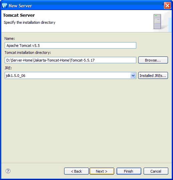Screen dimensions: 173x180
Task: Select the jdk1.5.0_06 JRE combo box
Action: pos(70,76)
